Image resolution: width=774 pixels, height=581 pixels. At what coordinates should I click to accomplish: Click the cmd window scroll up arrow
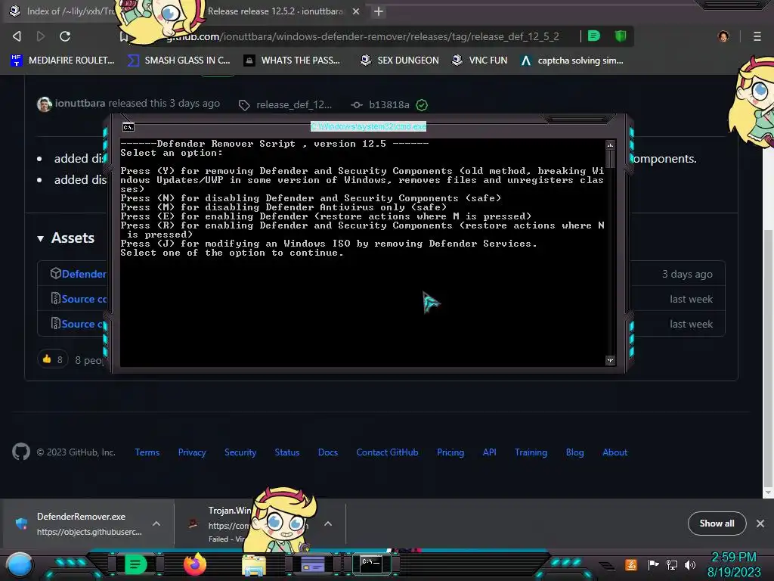point(610,144)
